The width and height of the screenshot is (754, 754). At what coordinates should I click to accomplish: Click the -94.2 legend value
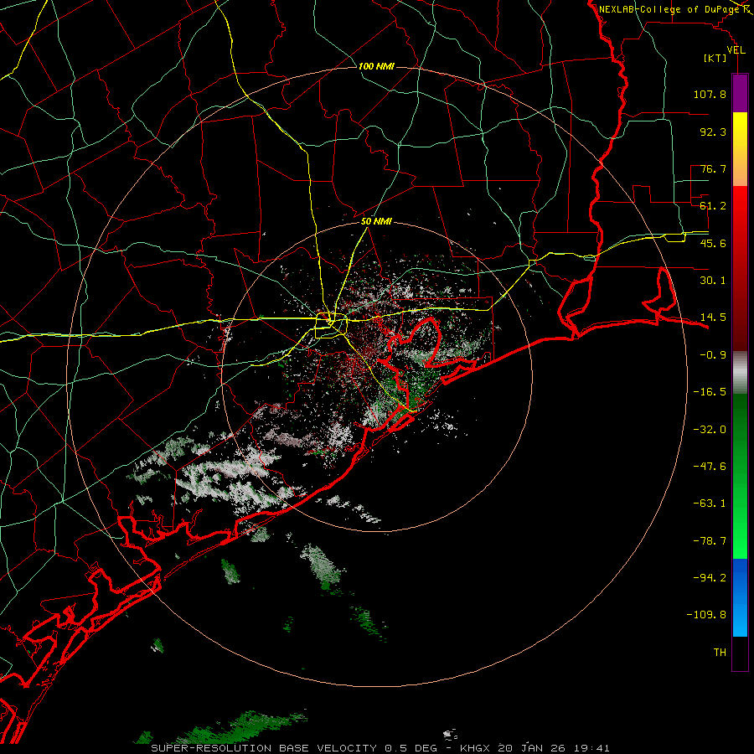pos(710,578)
